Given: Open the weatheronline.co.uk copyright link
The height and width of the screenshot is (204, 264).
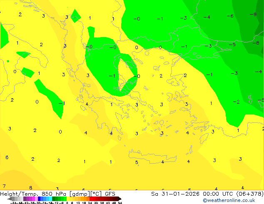Looking at the screenshot, I should click(x=229, y=200).
